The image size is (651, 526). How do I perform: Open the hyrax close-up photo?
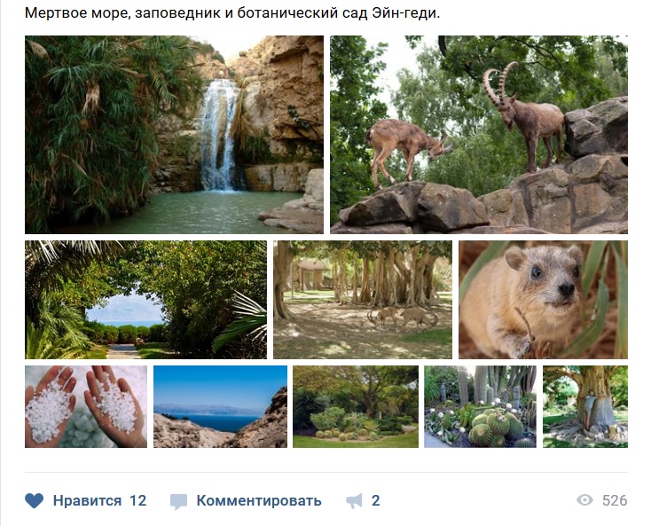click(543, 300)
